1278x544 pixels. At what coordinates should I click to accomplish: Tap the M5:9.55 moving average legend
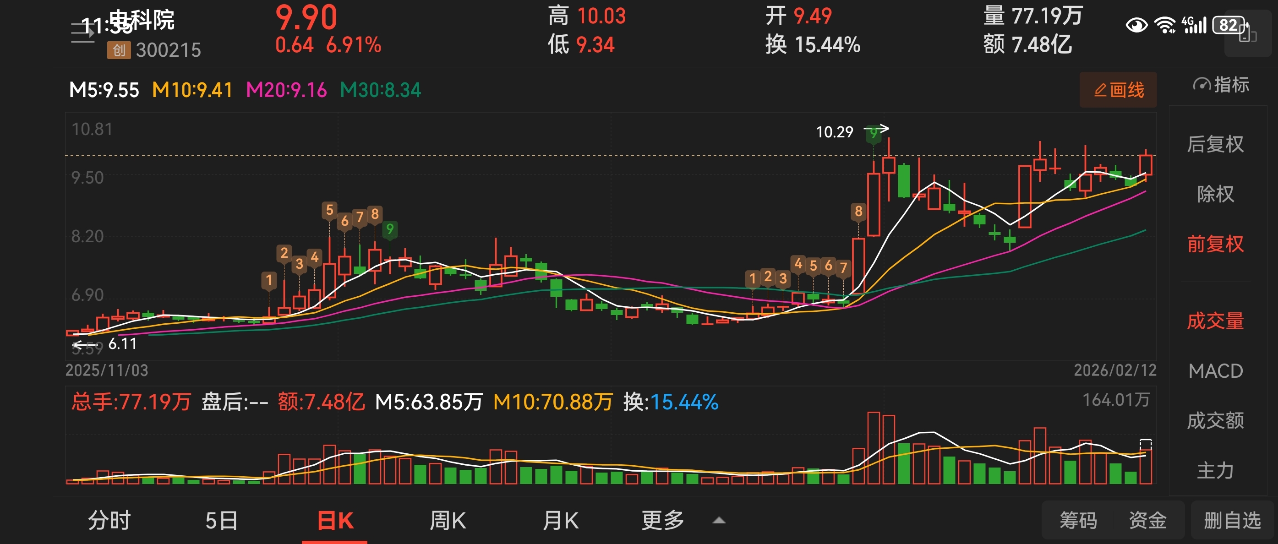(x=104, y=90)
